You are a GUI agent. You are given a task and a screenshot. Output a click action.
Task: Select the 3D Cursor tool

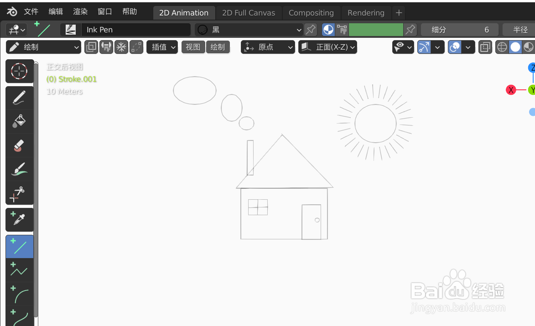coord(20,71)
